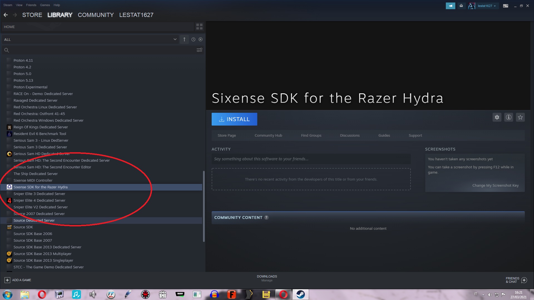Click the Steam taskbar icon
The height and width of the screenshot is (300, 534).
pyautogui.click(x=300, y=294)
